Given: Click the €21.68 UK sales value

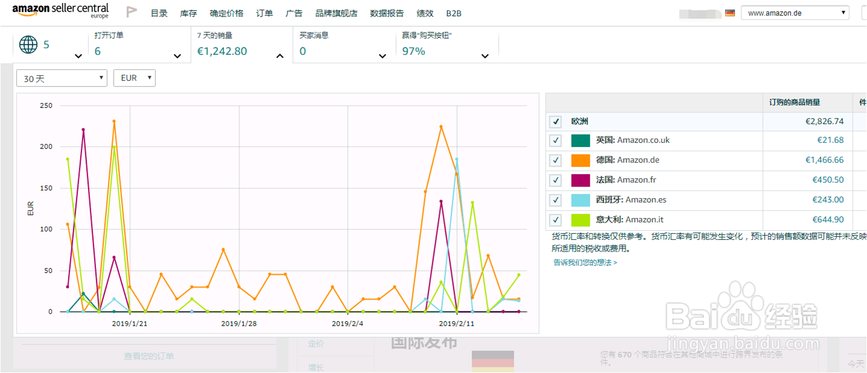Looking at the screenshot, I should [831, 140].
